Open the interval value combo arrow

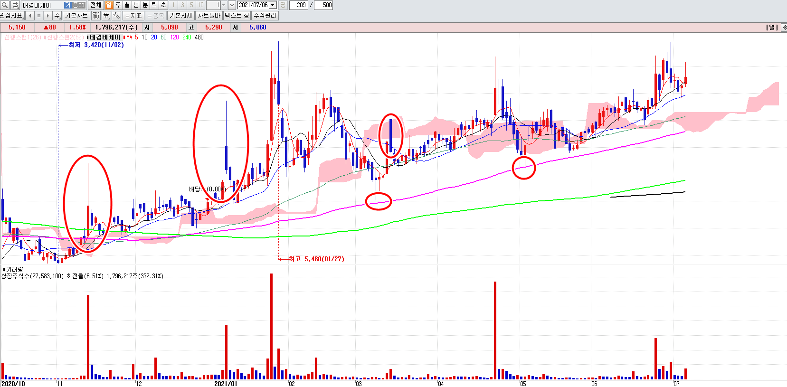tap(223, 5)
